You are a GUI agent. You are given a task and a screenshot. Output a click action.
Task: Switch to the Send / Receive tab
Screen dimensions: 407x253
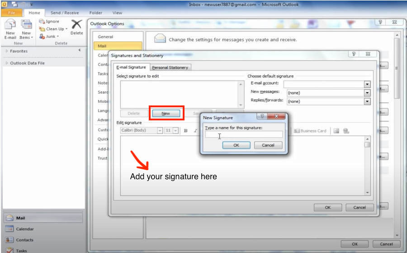[x=65, y=13]
